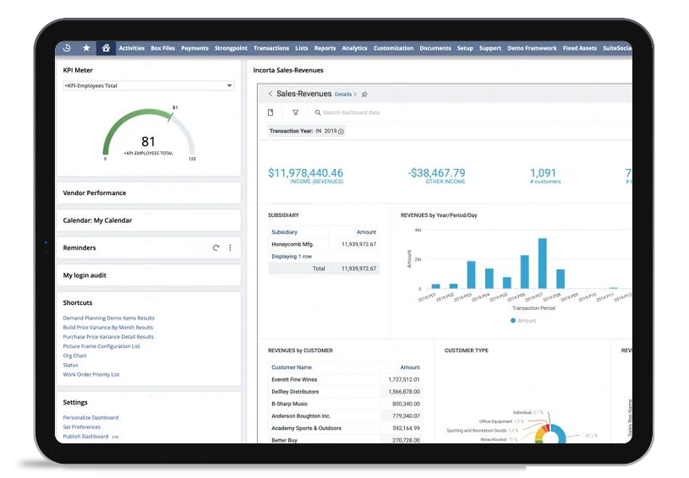The height and width of the screenshot is (478, 689).
Task: Open the Strongpoint menu
Action: coord(231,48)
